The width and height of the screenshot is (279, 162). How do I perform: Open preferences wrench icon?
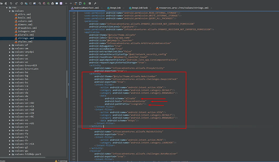(x=95, y=3)
